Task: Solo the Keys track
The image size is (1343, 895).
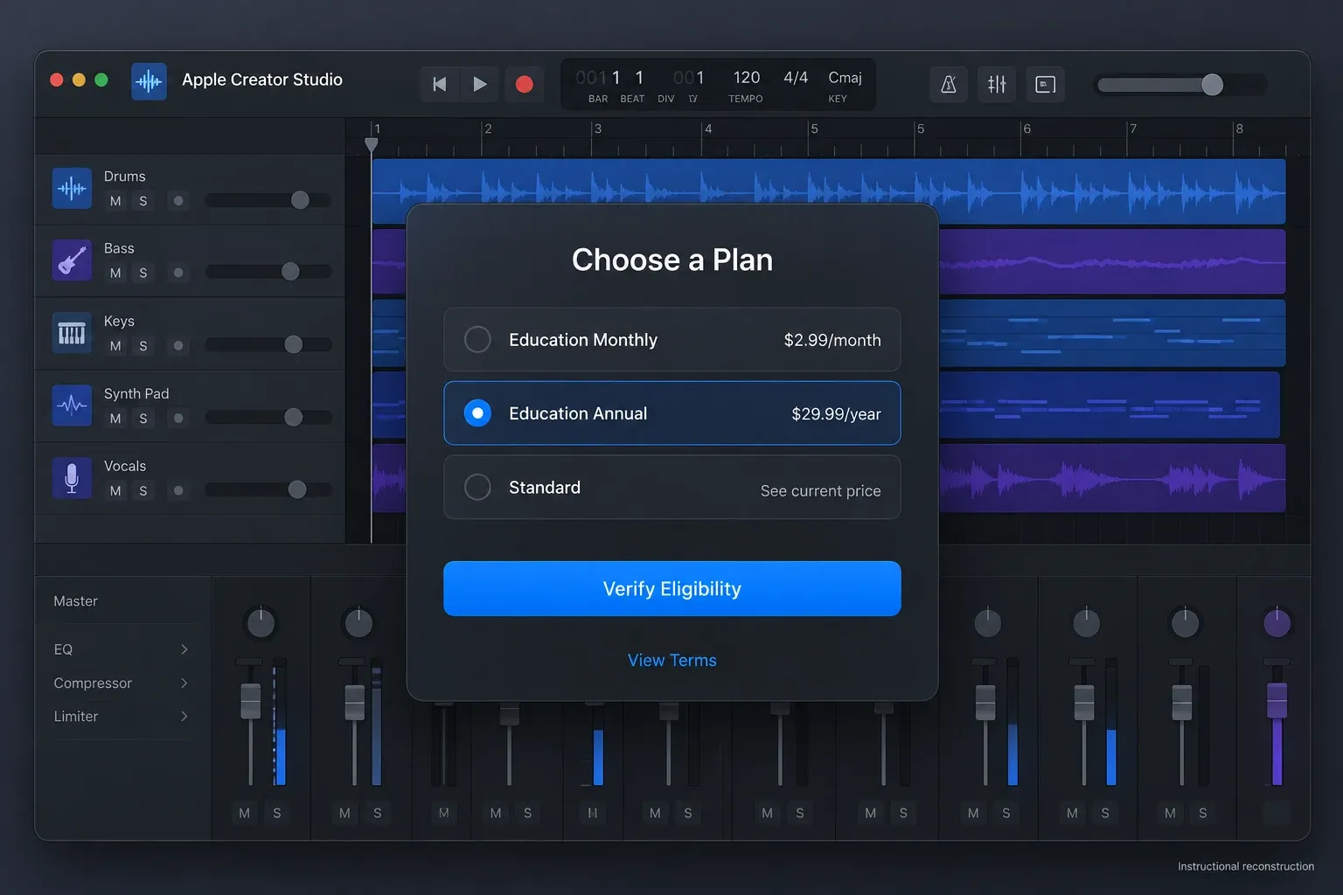Action: tap(143, 346)
